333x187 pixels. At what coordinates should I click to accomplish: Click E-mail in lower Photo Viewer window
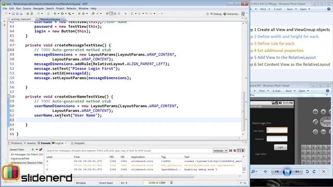point(276,91)
